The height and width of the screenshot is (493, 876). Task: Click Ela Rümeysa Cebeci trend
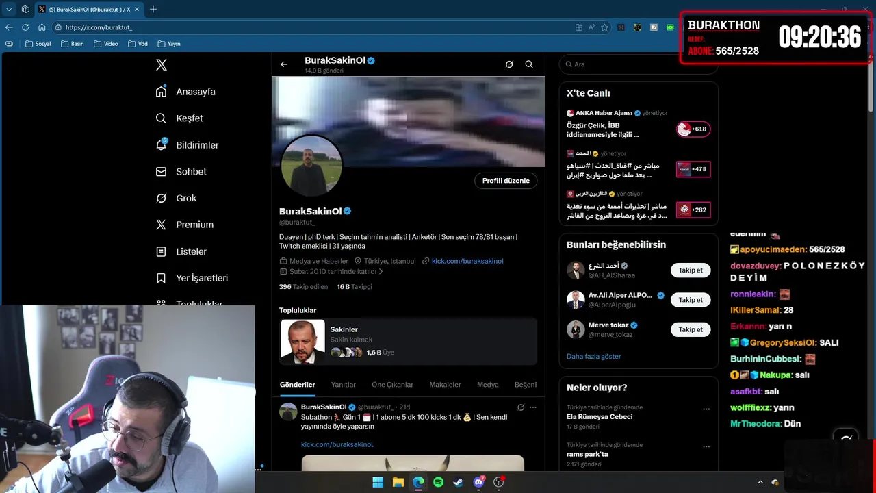(600, 417)
